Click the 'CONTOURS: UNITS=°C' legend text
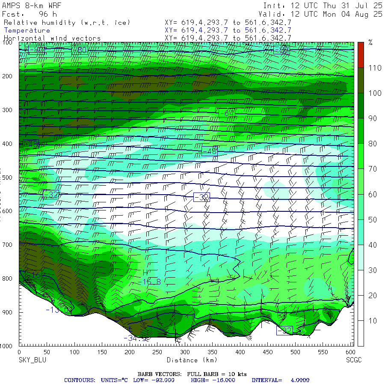 [96, 380]
